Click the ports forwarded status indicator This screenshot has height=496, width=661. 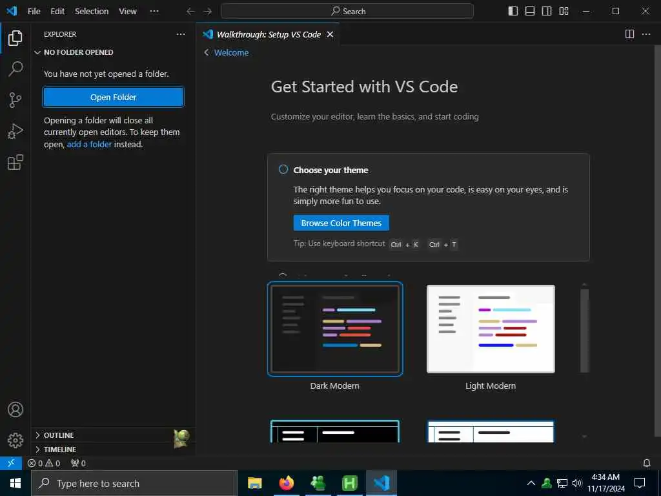78,463
